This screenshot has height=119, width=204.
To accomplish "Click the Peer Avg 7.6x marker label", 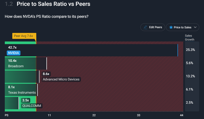I will point(23,36).
